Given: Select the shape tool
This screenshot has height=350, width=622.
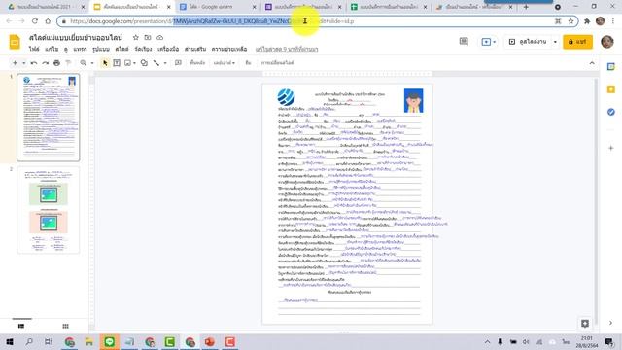Looking at the screenshot, I should click(x=144, y=63).
